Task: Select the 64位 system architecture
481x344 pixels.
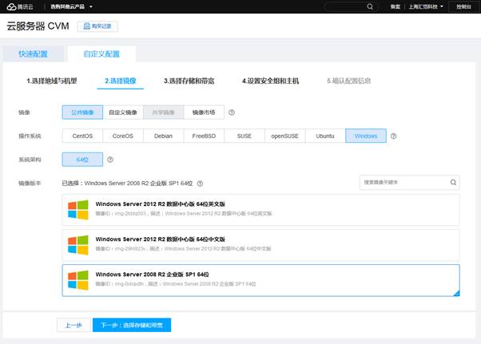Action: click(x=82, y=160)
